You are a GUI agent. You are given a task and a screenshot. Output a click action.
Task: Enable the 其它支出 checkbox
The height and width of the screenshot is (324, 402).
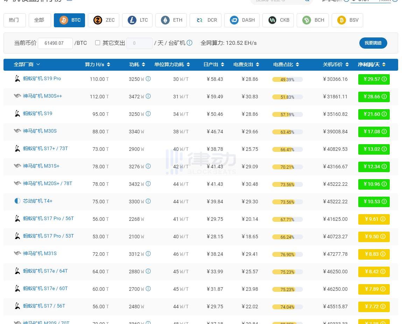coord(98,43)
